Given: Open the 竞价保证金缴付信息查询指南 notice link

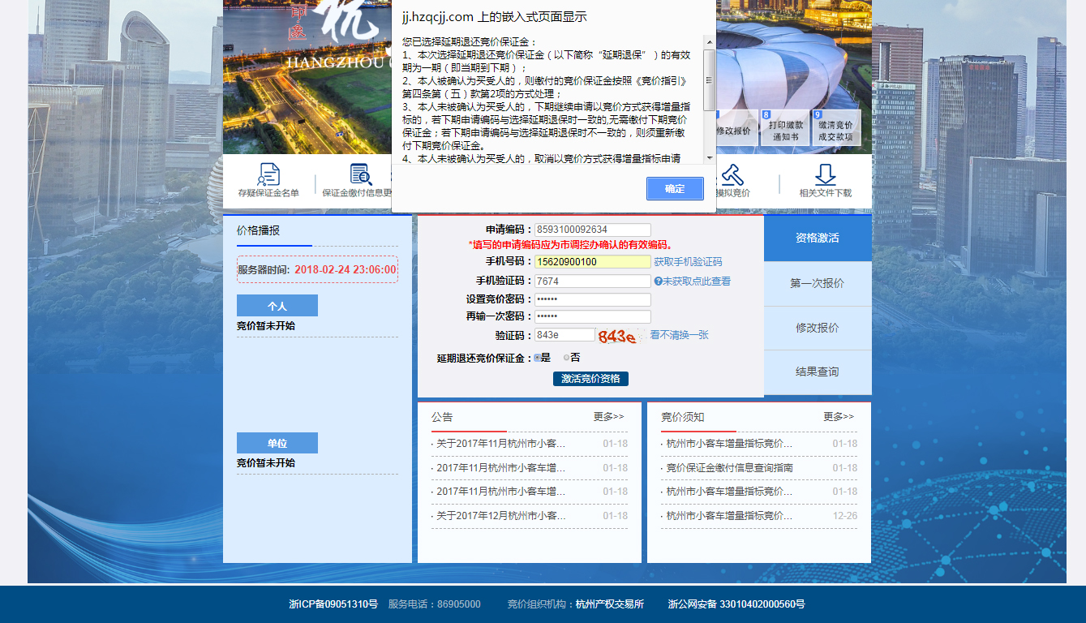Looking at the screenshot, I should [729, 468].
